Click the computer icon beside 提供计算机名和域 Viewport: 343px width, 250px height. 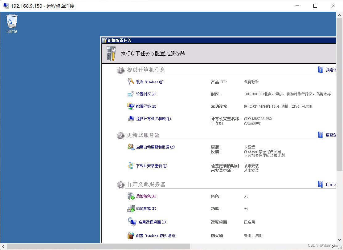click(x=131, y=119)
